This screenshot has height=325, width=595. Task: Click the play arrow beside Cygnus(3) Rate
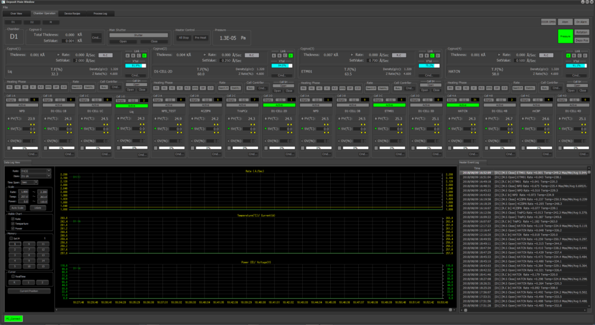pyautogui.click(x=352, y=55)
